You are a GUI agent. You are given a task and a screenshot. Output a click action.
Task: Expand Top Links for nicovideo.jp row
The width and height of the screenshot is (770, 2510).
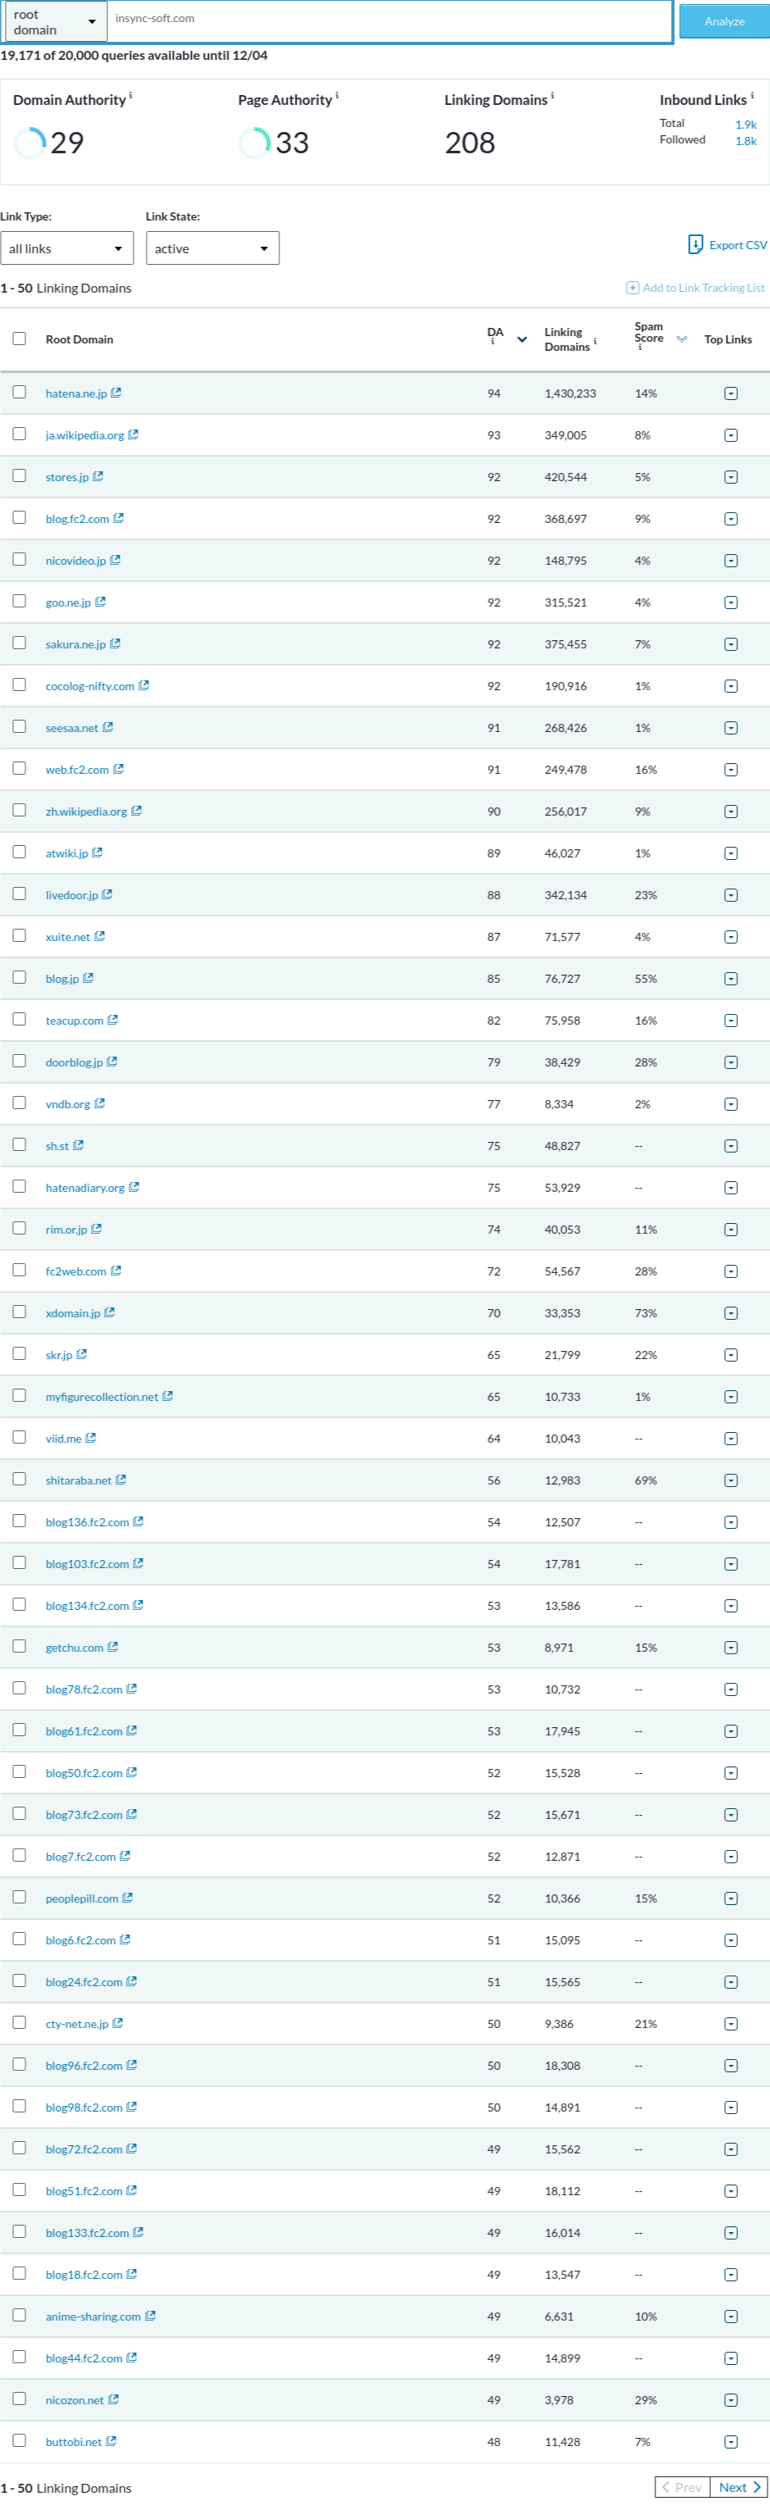pyautogui.click(x=731, y=560)
